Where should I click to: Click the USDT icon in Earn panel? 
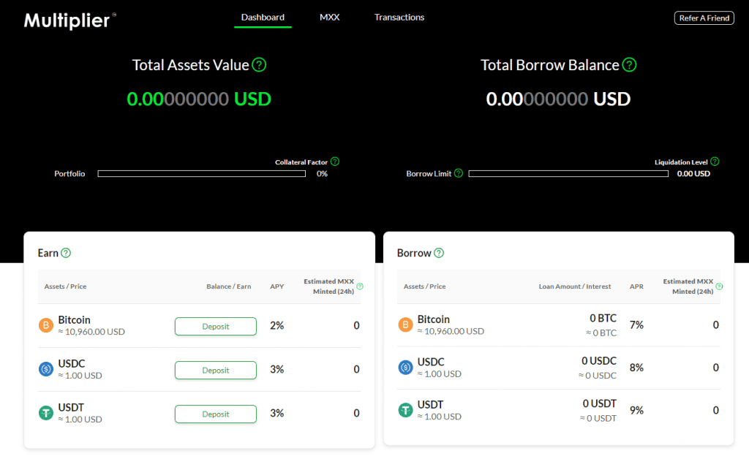(46, 413)
